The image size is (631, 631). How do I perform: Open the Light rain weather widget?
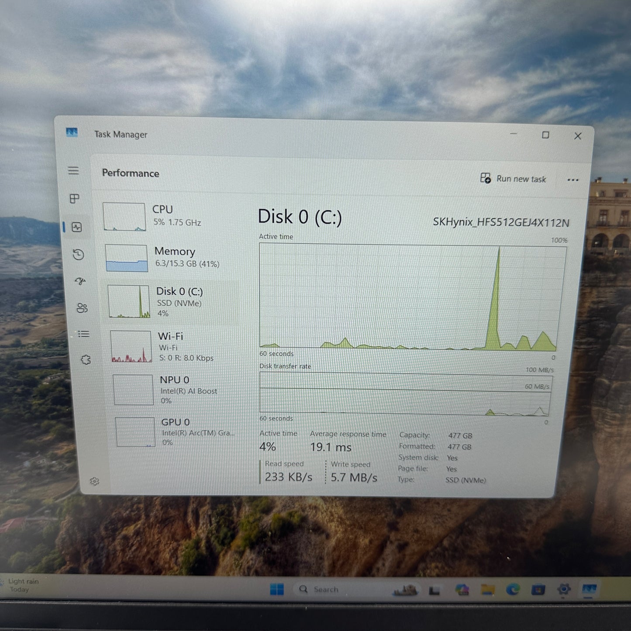click(x=21, y=585)
